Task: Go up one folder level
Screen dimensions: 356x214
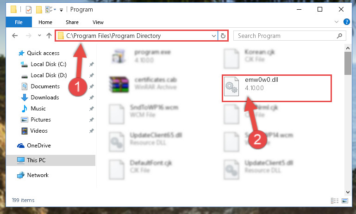Action: coord(49,36)
